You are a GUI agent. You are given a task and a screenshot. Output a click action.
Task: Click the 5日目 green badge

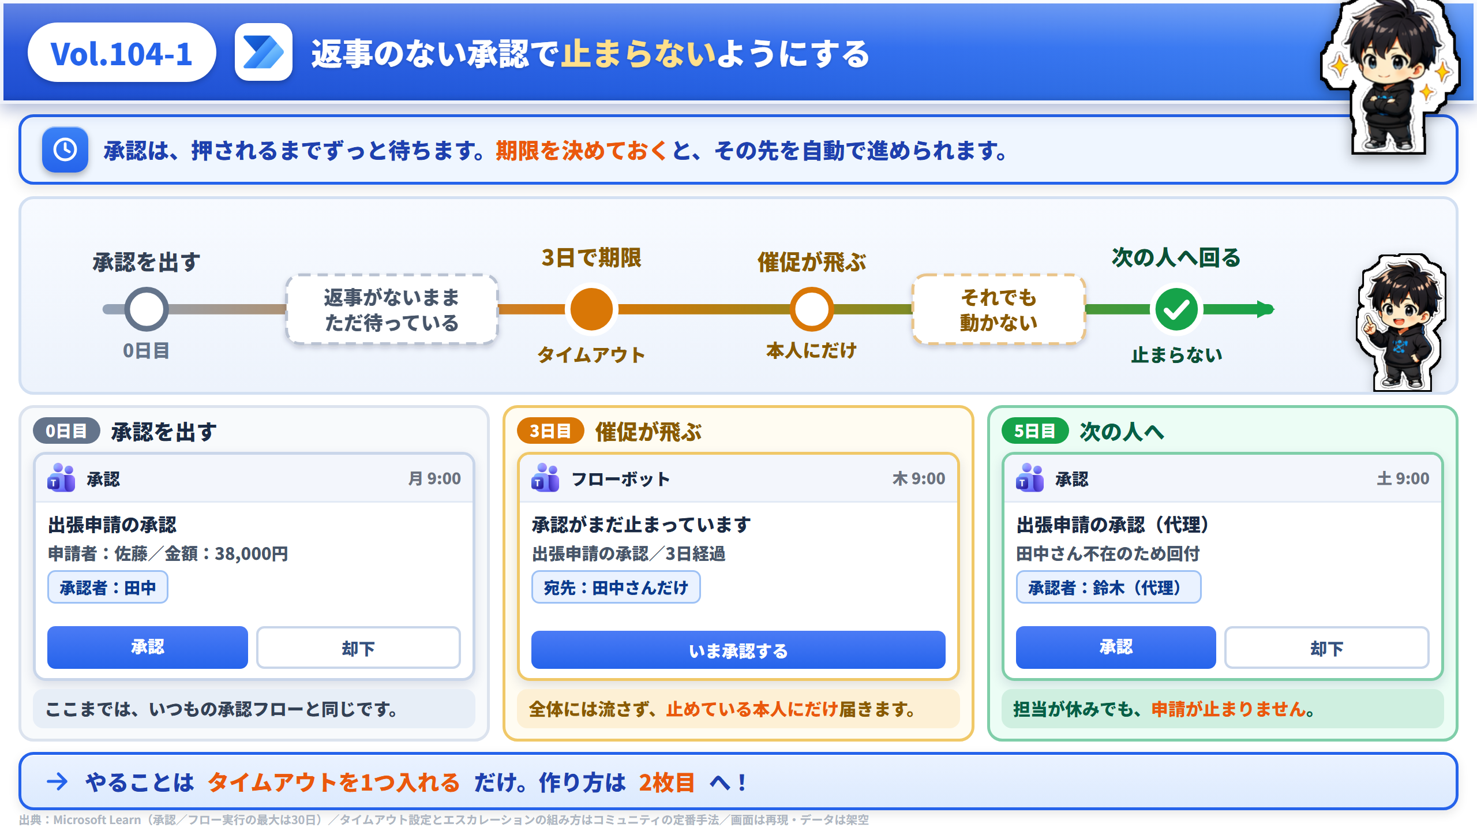[x=1035, y=431]
